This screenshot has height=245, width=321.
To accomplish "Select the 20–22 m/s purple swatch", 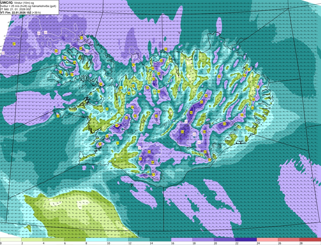I will pyautogui.click(x=225, y=239).
